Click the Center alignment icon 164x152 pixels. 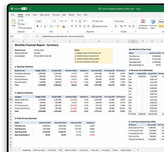76,26
